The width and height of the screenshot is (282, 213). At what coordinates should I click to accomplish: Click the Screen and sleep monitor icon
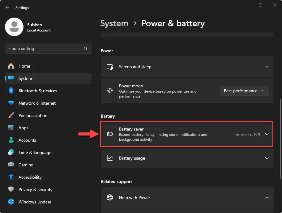tap(110, 67)
